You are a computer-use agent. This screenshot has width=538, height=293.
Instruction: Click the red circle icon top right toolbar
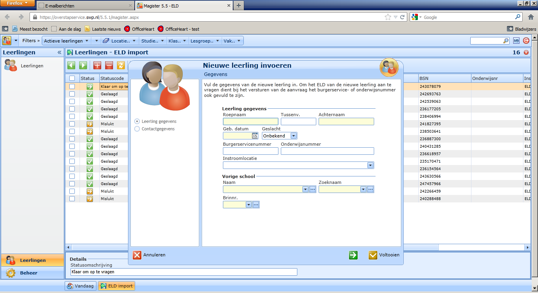click(526, 41)
